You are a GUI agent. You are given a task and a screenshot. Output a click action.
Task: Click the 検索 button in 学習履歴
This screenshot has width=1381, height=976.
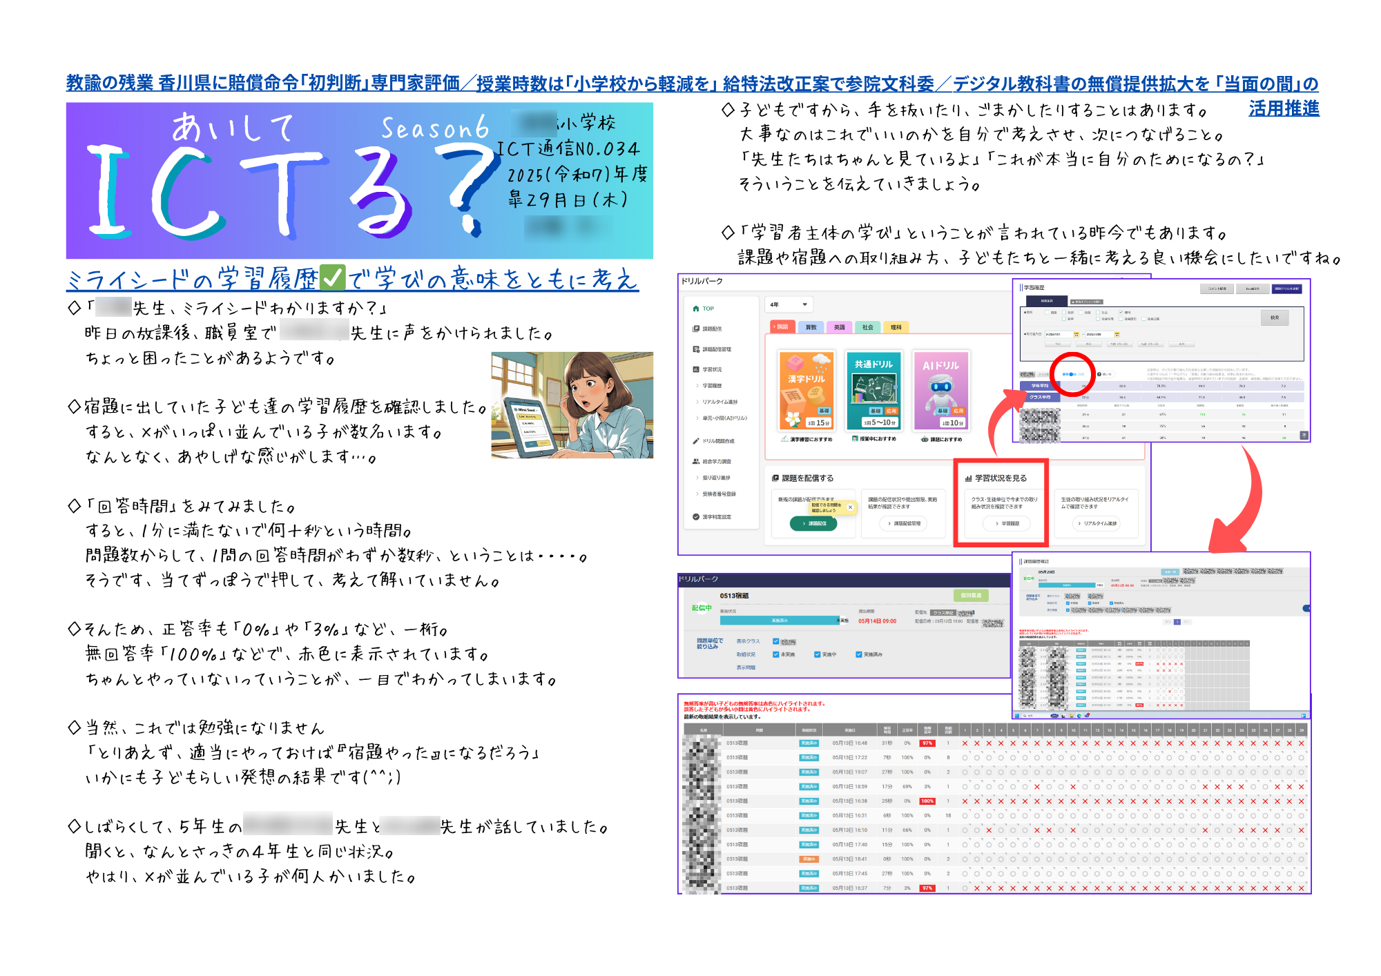1274,318
